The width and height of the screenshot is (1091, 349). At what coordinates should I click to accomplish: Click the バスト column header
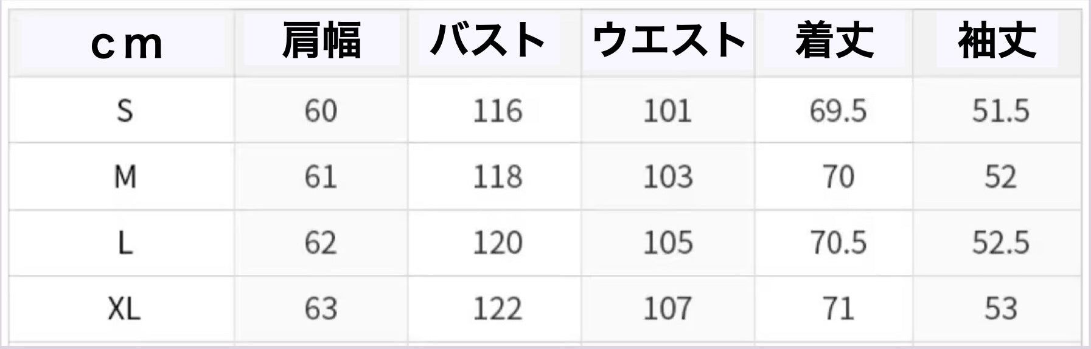[488, 41]
